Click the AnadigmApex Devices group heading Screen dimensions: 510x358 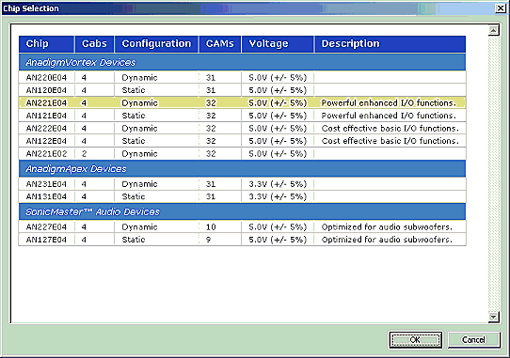243,169
